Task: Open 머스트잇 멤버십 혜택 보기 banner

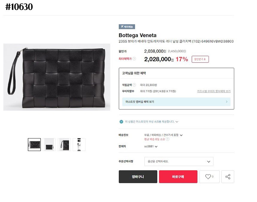Action: [x=176, y=102]
